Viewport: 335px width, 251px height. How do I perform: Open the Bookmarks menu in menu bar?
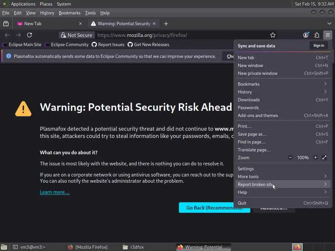(70, 13)
